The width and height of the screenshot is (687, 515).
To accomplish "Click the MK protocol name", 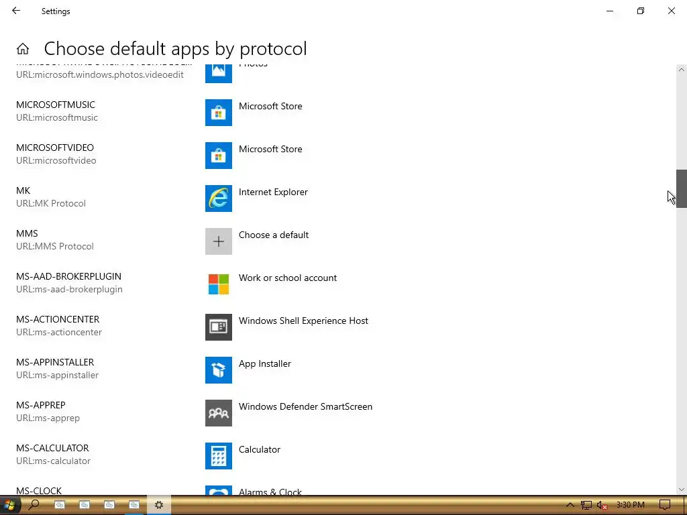I will pos(23,190).
